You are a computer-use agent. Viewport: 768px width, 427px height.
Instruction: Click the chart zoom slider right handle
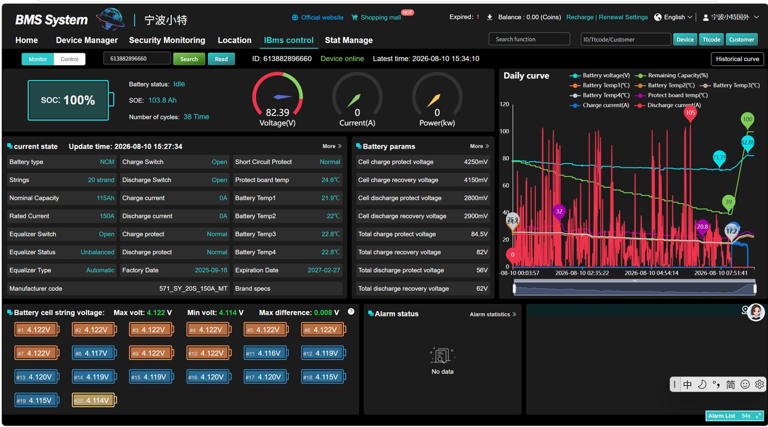[x=755, y=288]
